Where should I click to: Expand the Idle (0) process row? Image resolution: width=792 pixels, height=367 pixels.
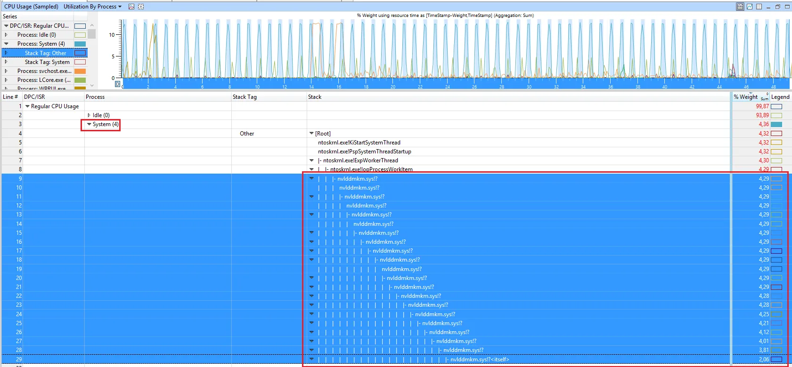point(89,115)
